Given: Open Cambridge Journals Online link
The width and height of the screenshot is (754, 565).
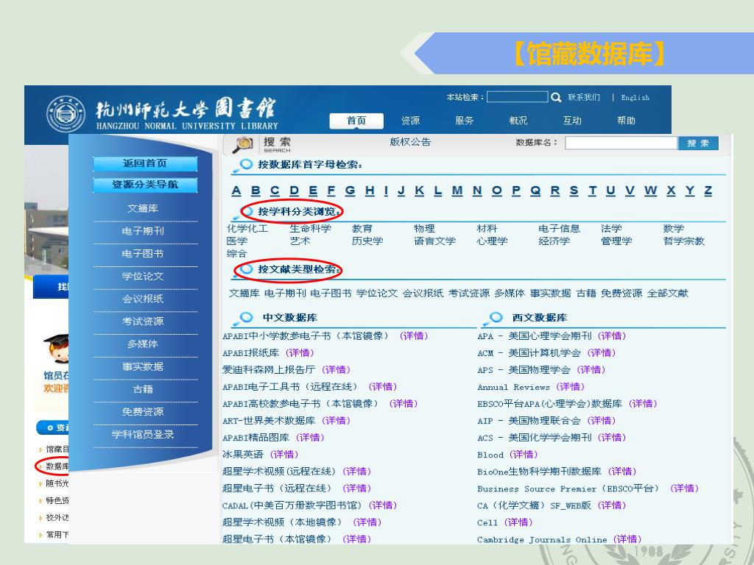Looking at the screenshot, I should coord(542,539).
